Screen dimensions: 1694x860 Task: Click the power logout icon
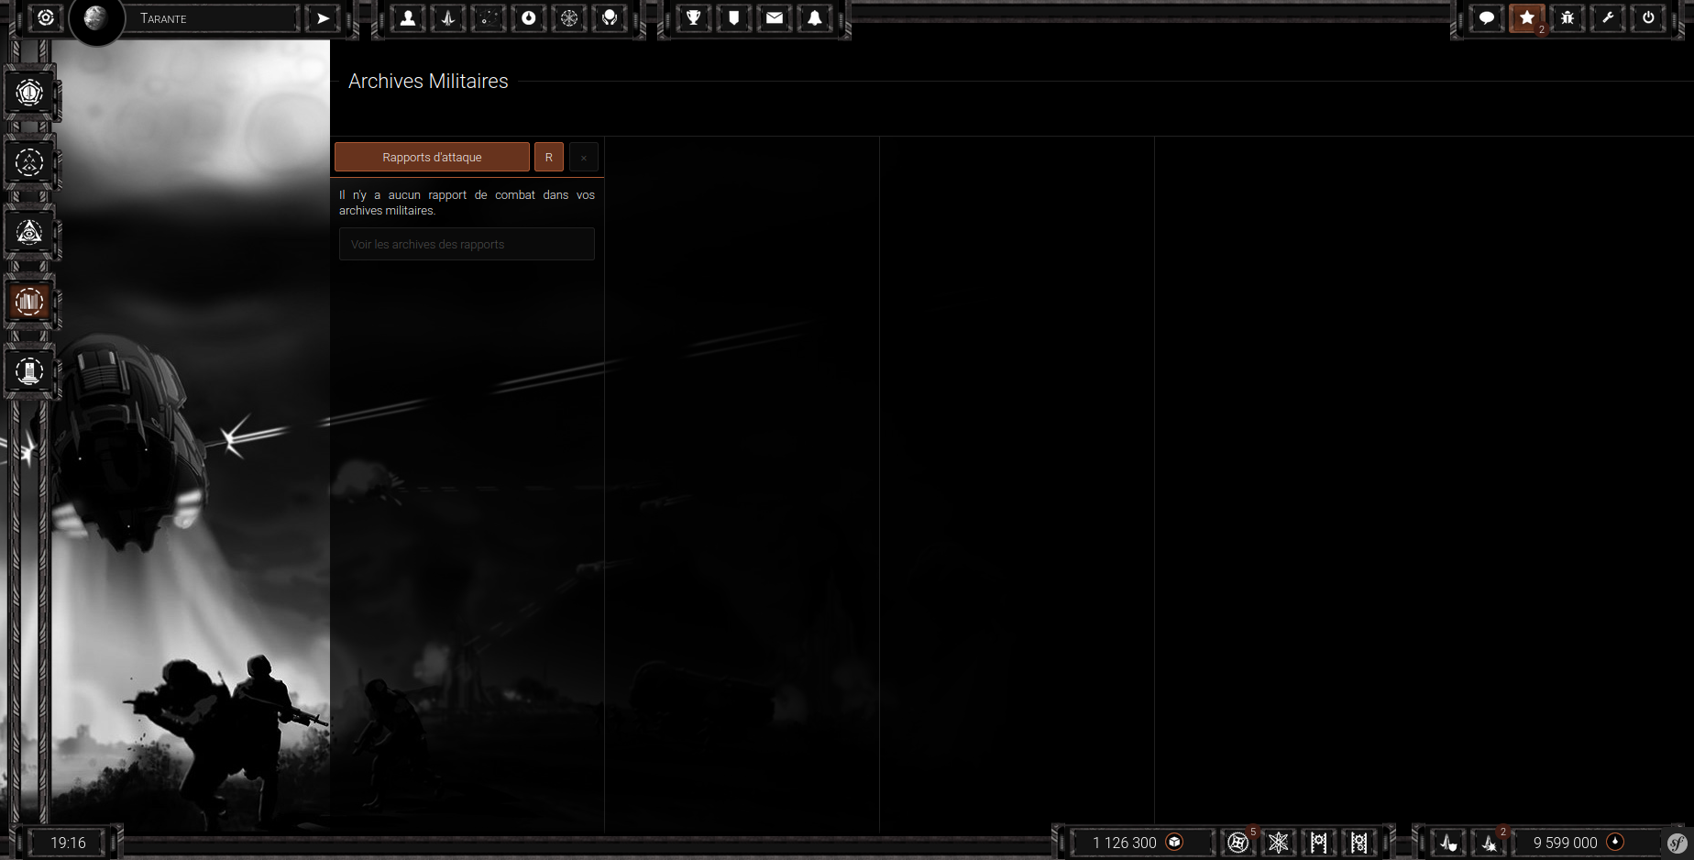point(1648,18)
